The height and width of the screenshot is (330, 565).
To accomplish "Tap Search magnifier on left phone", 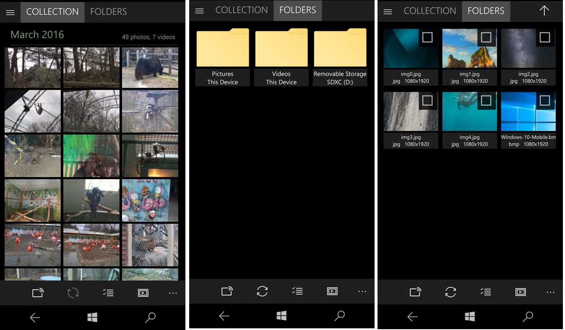I will coord(150,317).
